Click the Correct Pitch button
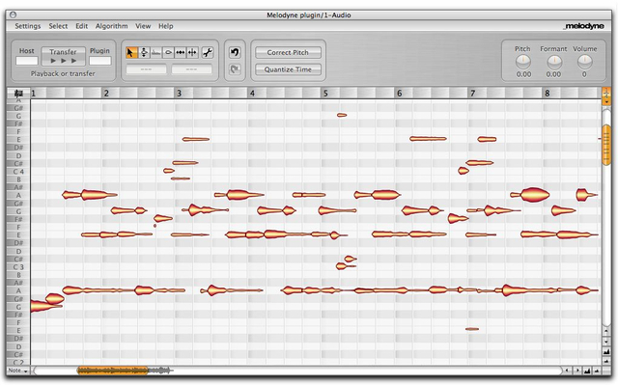 coord(288,52)
